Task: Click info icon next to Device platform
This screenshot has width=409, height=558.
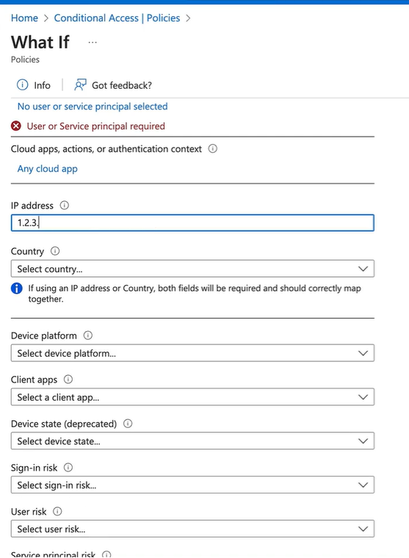Action: coord(88,336)
